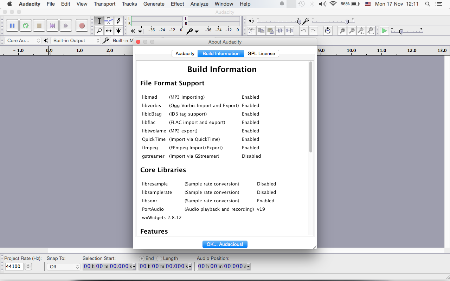Click the Copy icon in edit toolbar
This screenshot has height=281, width=450.
[x=261, y=31]
